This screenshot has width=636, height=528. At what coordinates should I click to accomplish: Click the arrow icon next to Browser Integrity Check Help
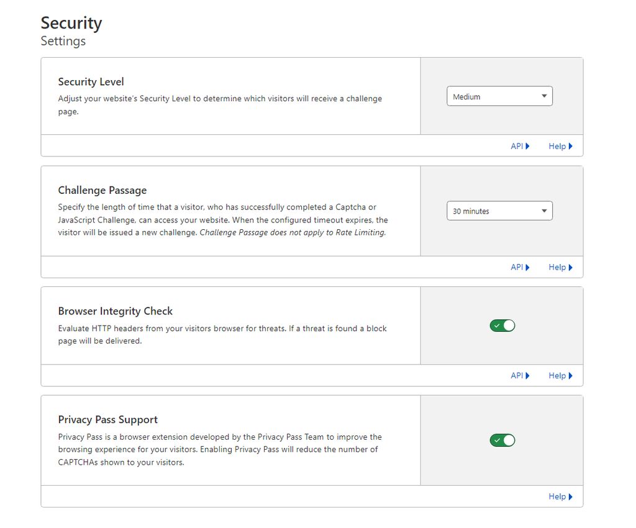[570, 375]
